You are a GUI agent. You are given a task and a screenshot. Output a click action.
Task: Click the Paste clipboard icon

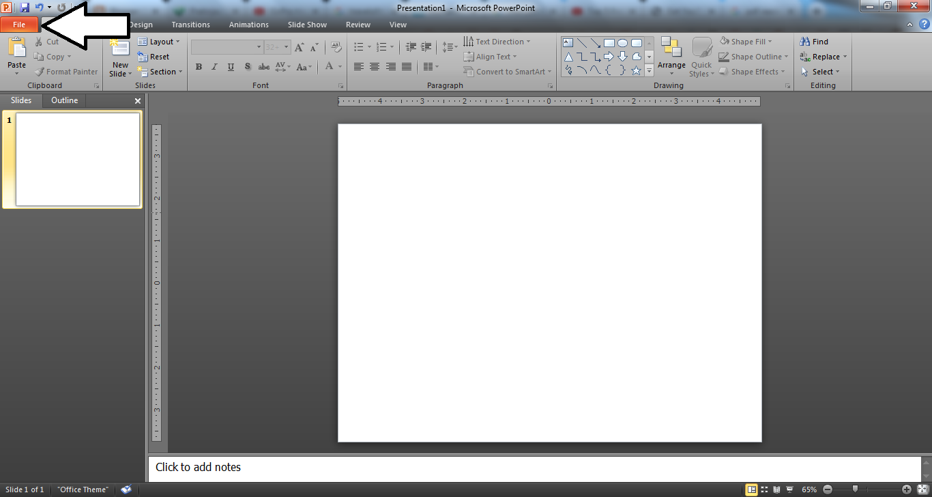tap(17, 48)
